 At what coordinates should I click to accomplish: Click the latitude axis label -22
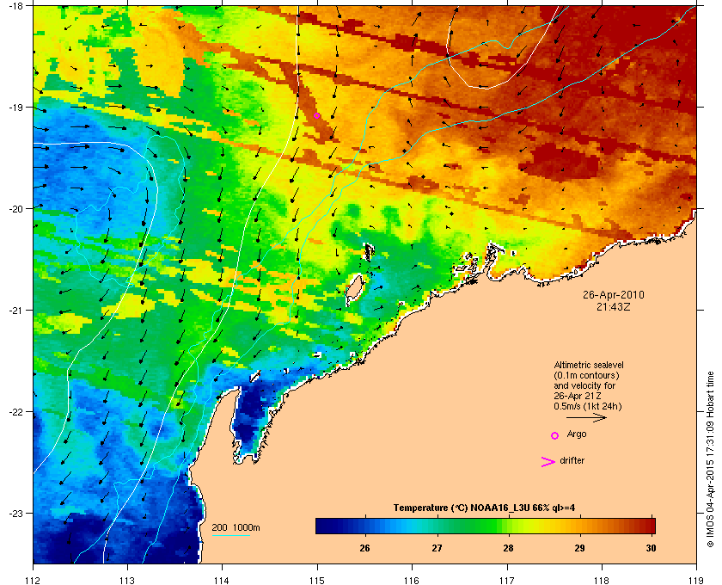coord(16,411)
